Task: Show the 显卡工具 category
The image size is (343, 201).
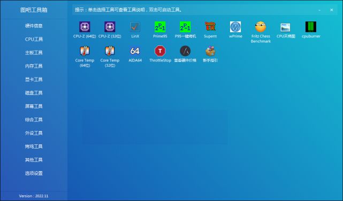Action: point(34,80)
